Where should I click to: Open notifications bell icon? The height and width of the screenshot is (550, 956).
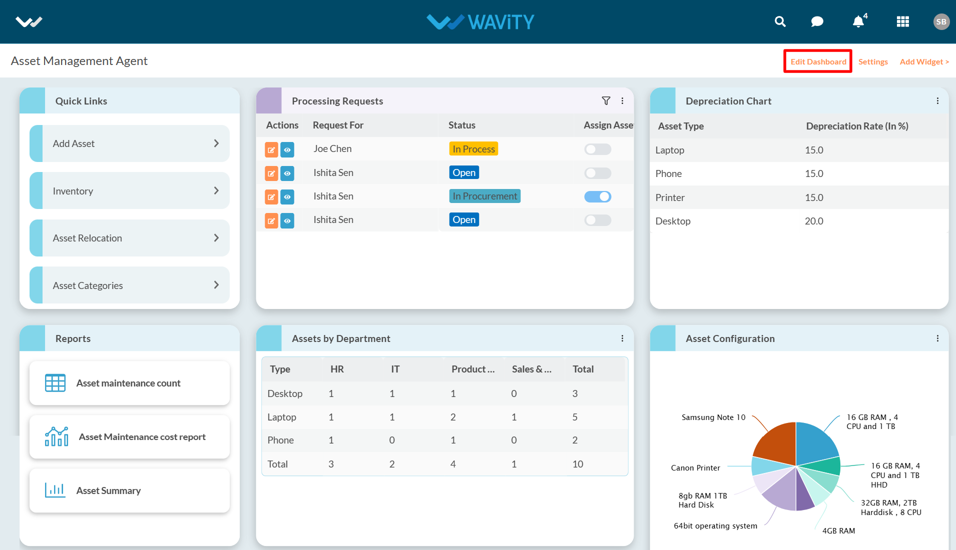(x=858, y=21)
